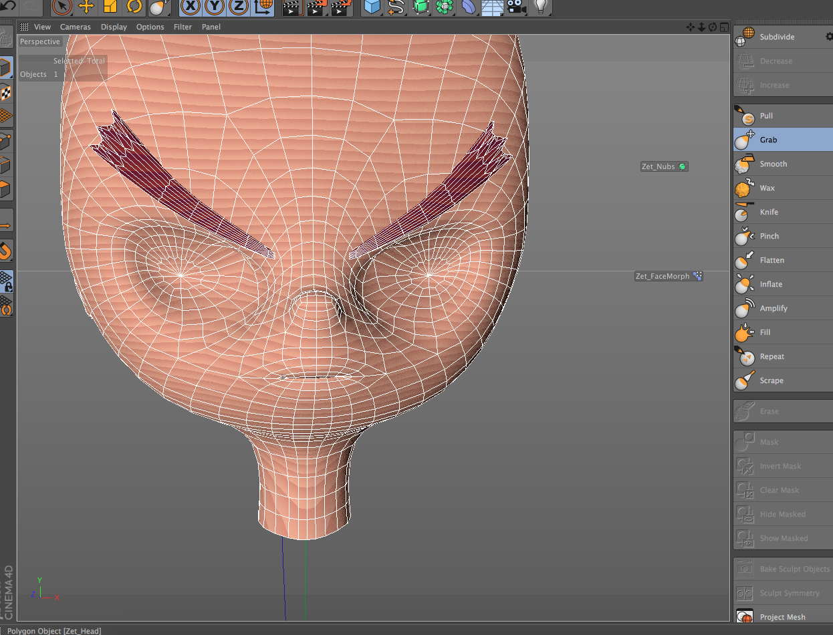Toggle Y axis lock
This screenshot has width=833, height=635.
pyautogui.click(x=215, y=7)
